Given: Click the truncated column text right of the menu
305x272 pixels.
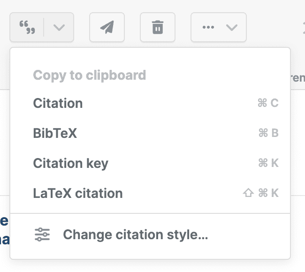Looking at the screenshot, I should click(298, 78).
